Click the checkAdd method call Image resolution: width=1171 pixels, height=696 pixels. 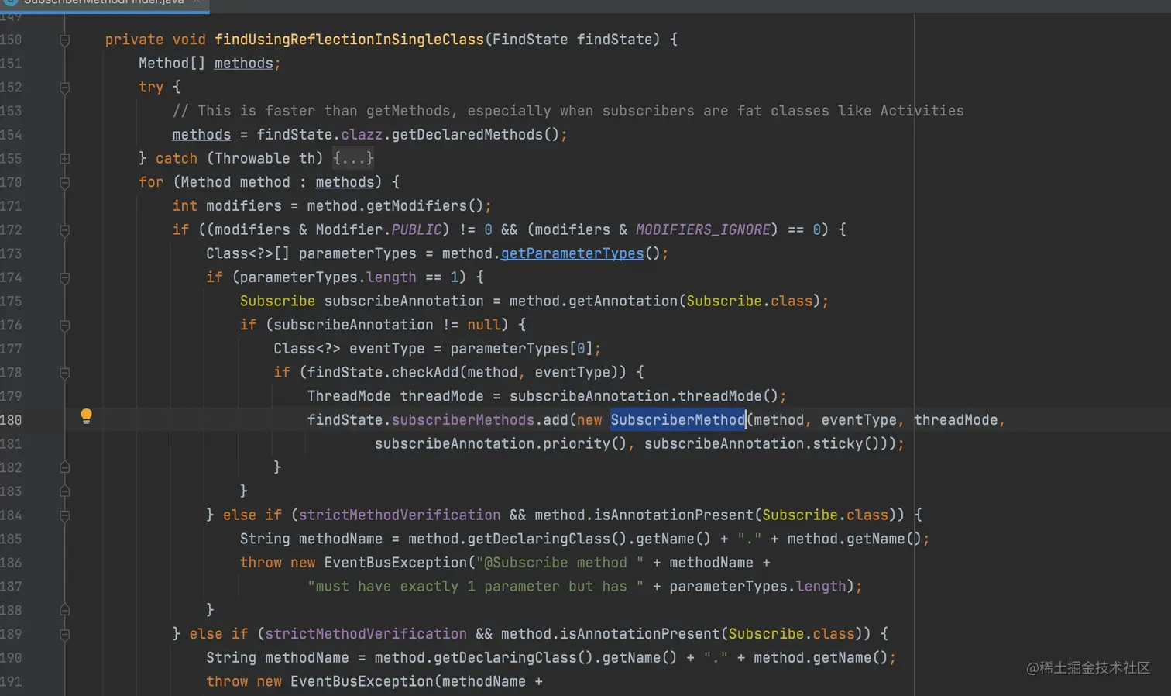tap(425, 372)
